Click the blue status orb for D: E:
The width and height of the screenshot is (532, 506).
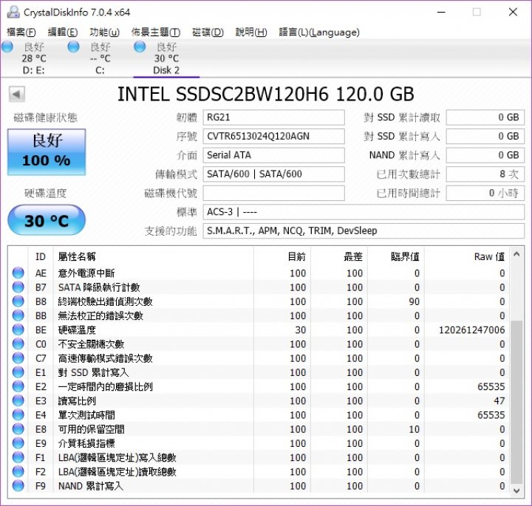(7, 47)
